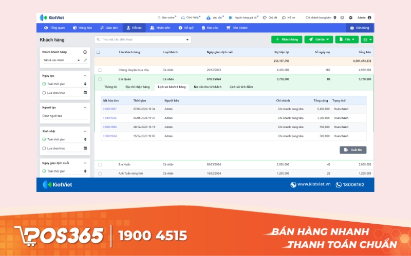Open the Hàng hóa menu

82,28
